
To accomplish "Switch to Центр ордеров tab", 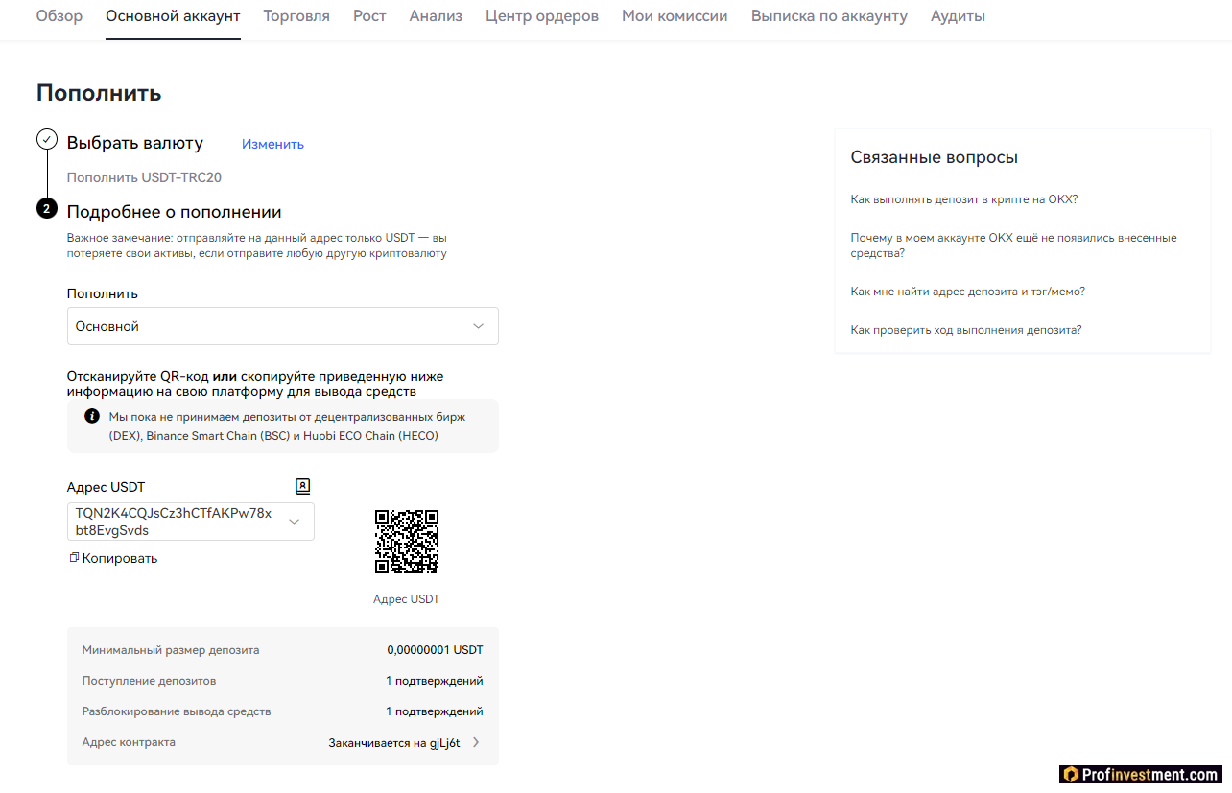I will pyautogui.click(x=542, y=16).
